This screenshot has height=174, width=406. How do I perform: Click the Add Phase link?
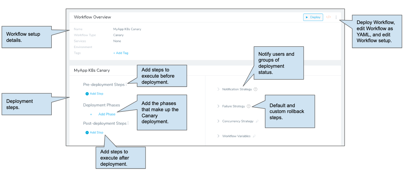(x=107, y=114)
